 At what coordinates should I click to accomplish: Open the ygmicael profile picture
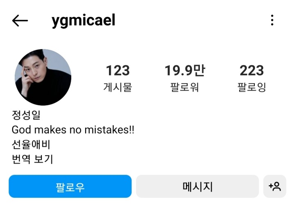coord(43,77)
